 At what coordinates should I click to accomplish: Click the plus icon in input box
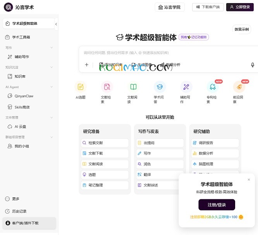click(87, 65)
